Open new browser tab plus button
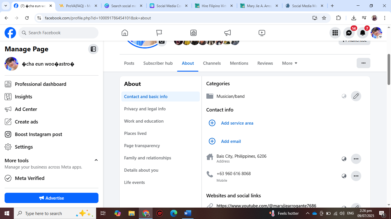Screen dimensions: 391x219 tap(332, 6)
